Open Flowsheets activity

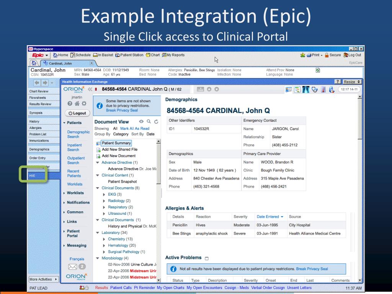(x=44, y=98)
